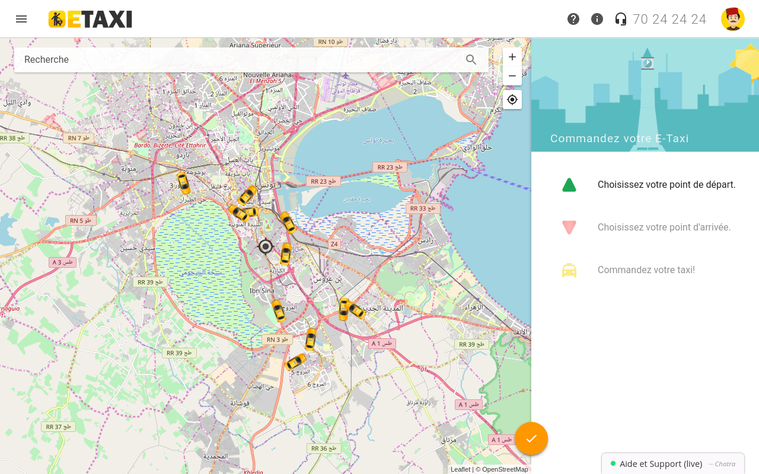Open the Leaflet attribution link
This screenshot has height=474, width=759.
click(x=460, y=469)
